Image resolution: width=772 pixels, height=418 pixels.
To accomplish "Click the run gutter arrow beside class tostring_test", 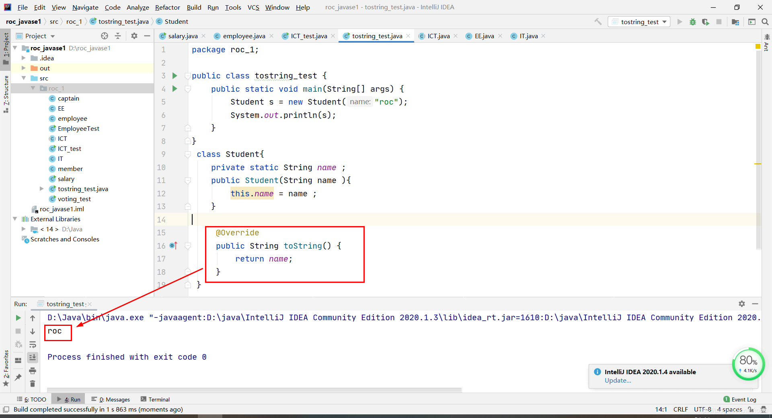I will [175, 76].
